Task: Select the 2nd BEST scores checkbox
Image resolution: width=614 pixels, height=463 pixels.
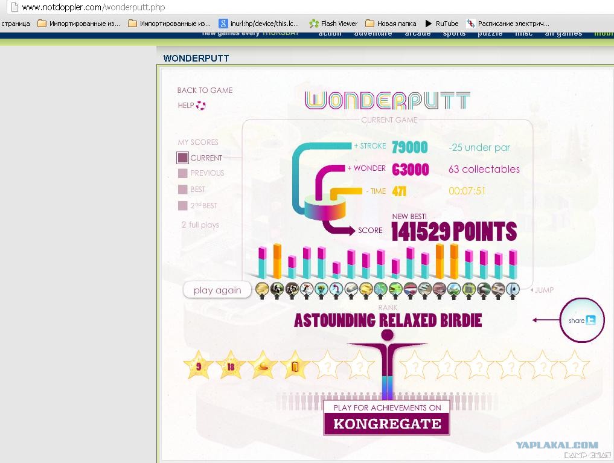Action: point(182,205)
